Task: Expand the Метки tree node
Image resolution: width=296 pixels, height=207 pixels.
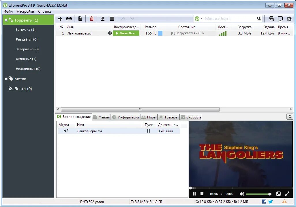Action: coord(6,79)
